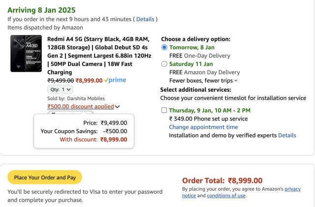The height and width of the screenshot is (207, 315).
Task: Select Tomorrow, 8 Jan delivery option
Action: point(164,47)
